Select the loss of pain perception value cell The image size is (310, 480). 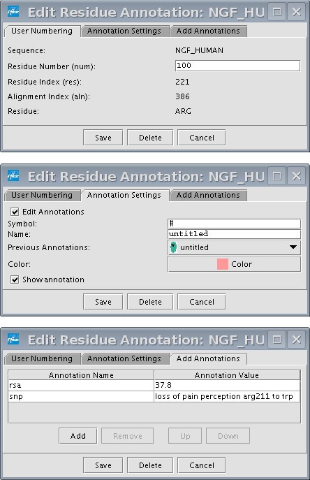coord(227,396)
